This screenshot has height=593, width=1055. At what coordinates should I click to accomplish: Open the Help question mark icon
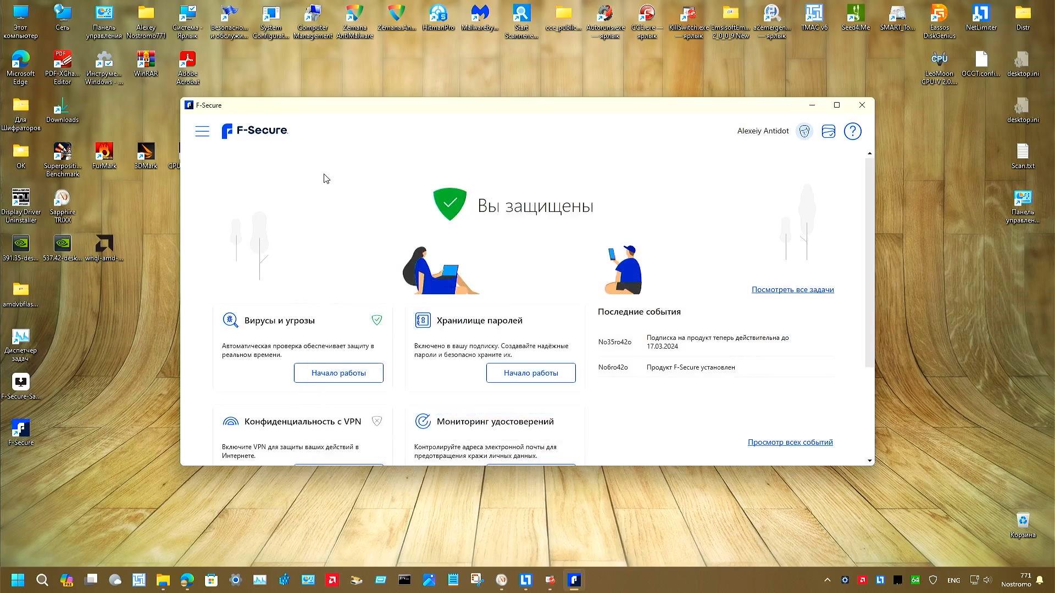click(853, 131)
